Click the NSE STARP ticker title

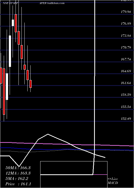click(10, 3)
